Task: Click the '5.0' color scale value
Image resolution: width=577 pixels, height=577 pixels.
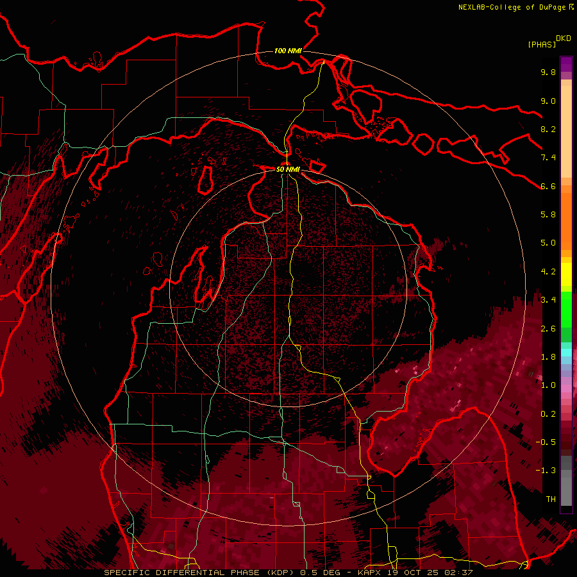Action: (x=548, y=243)
